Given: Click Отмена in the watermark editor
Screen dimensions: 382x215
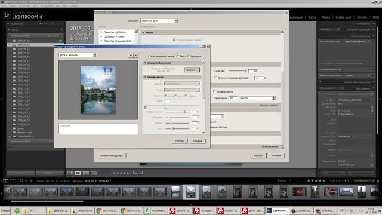Looking at the screenshot, I should click(x=198, y=141).
